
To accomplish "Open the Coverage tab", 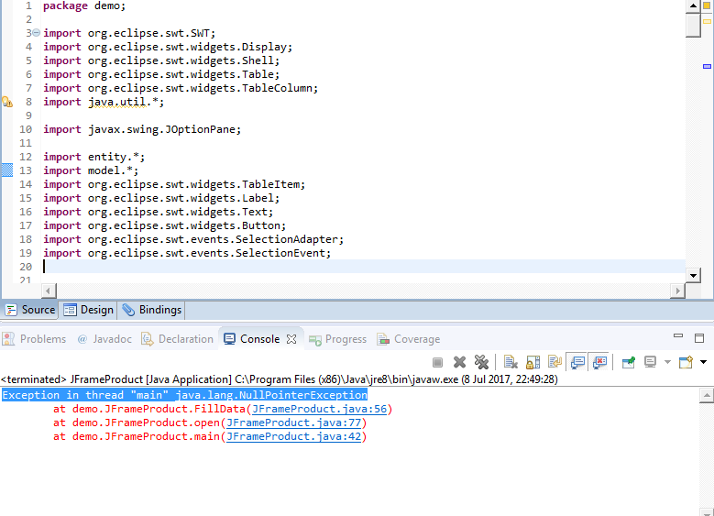I will [409, 339].
